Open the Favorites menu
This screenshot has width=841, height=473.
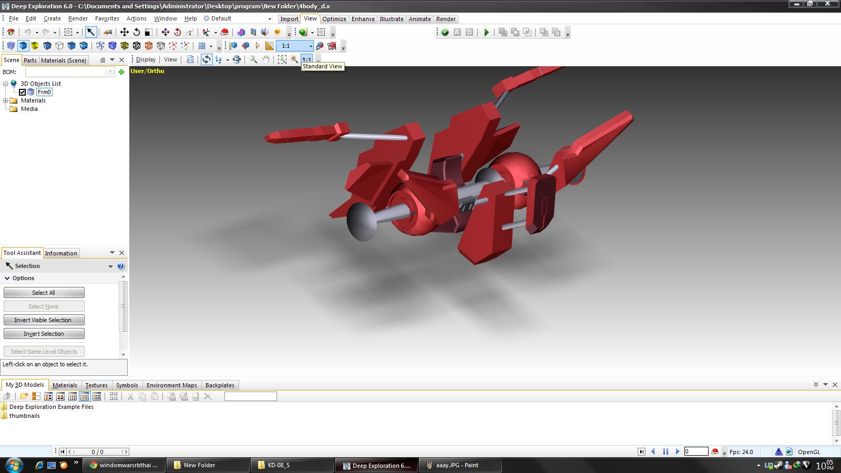coord(107,18)
